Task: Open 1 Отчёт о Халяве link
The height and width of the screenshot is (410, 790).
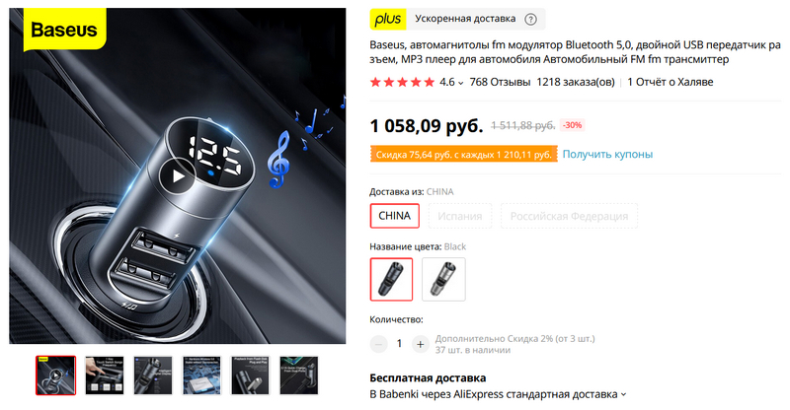Action: tap(671, 82)
